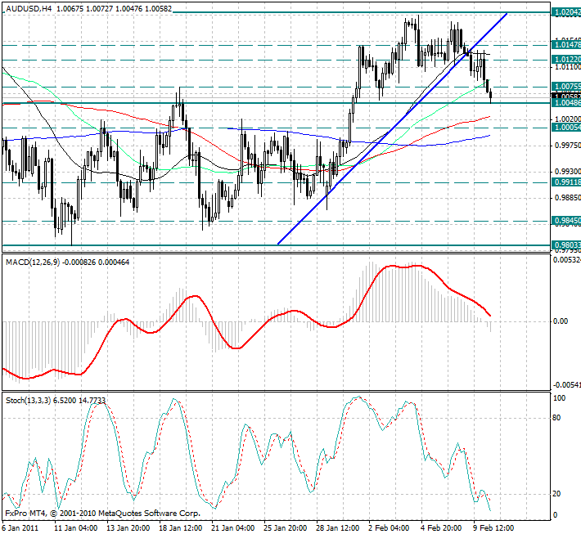This screenshot has height=534, width=581.
Task: Click the Stochastic 80 level label
Action: point(556,418)
